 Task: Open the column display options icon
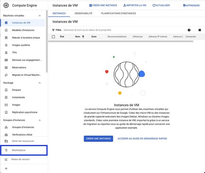click(200, 30)
